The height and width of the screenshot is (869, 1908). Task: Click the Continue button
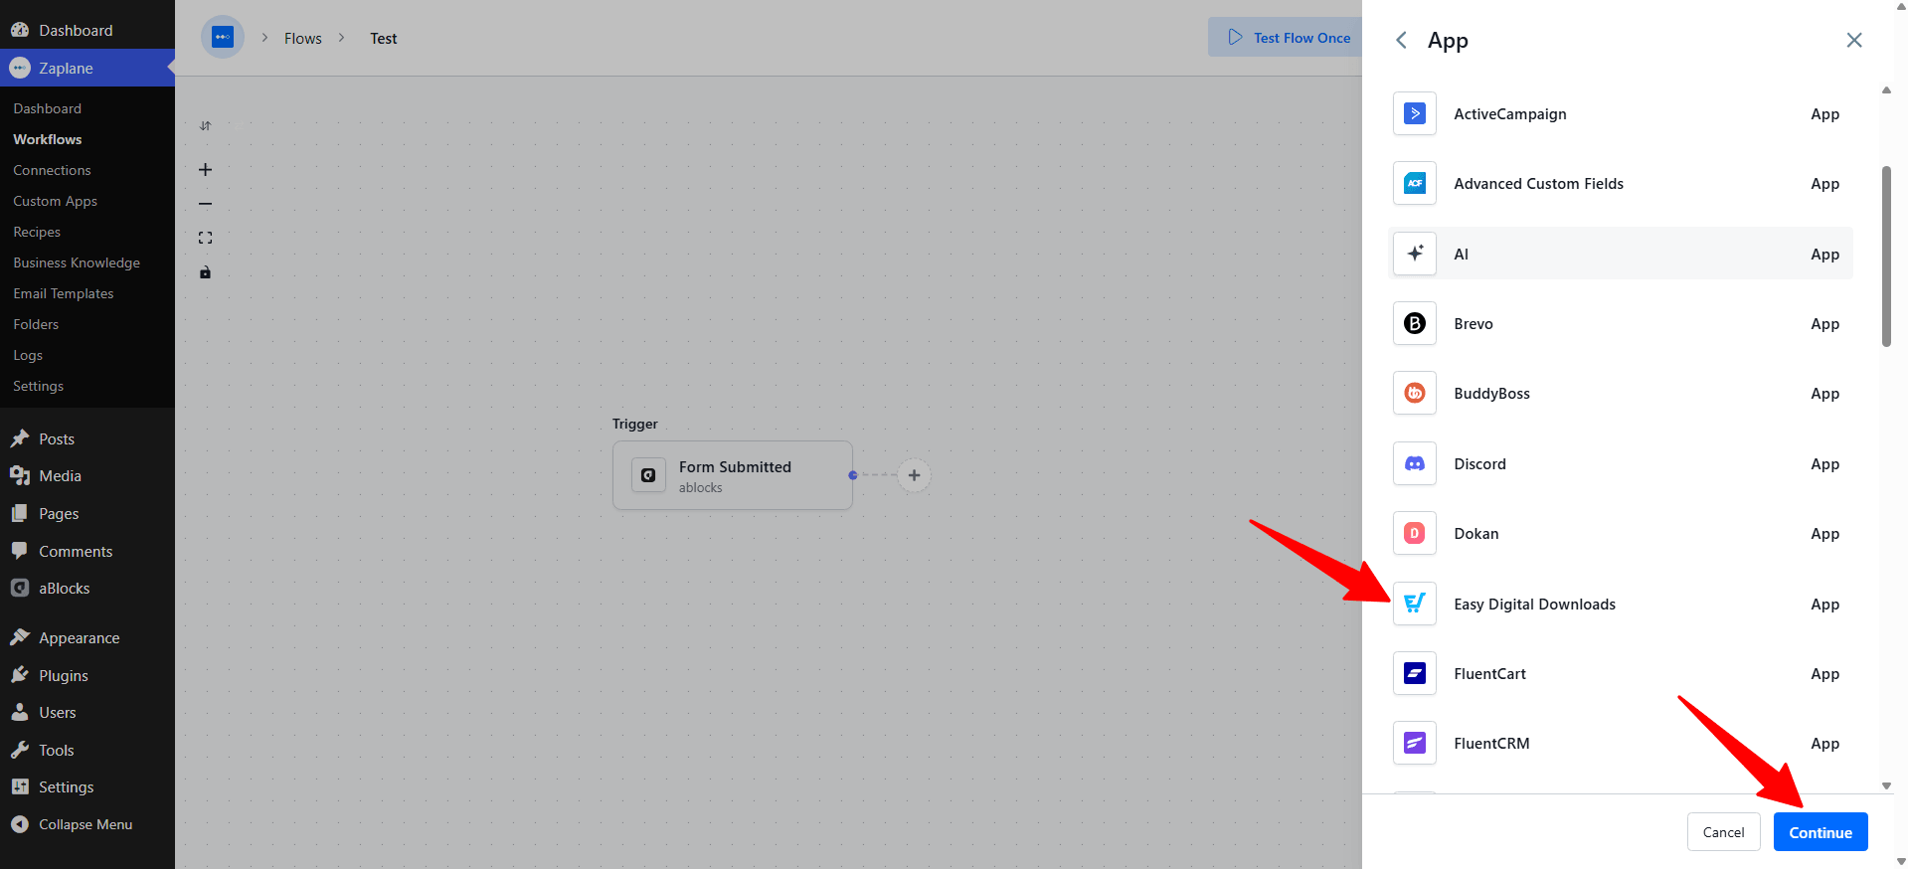1821,832
